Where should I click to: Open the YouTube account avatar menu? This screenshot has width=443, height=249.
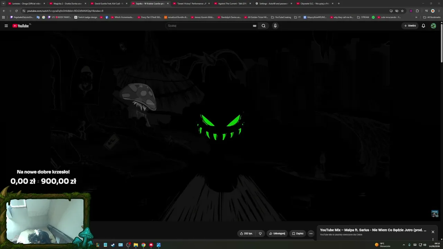[433, 26]
